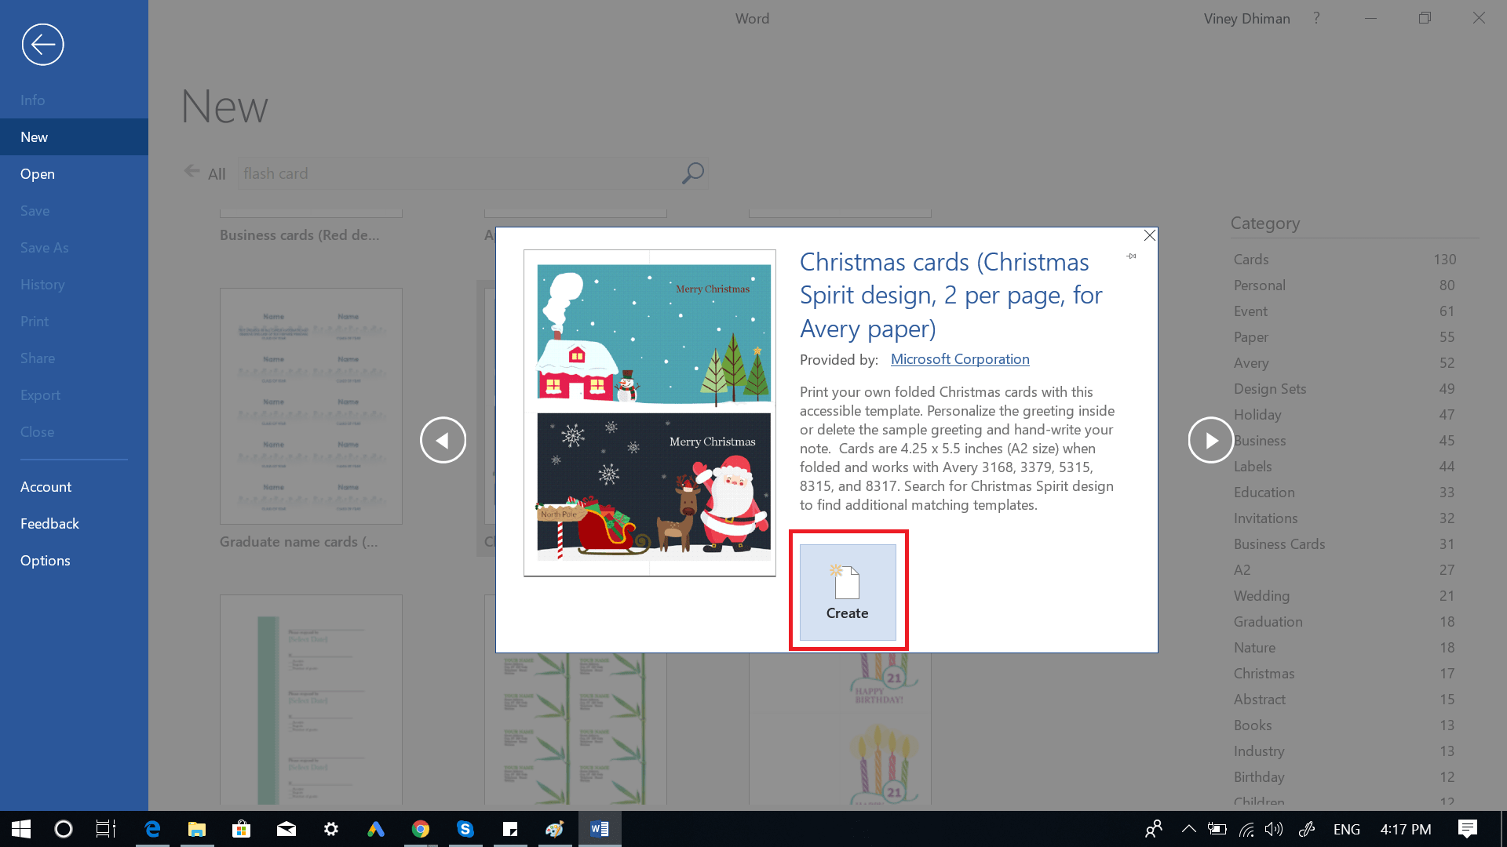This screenshot has width=1507, height=847.
Task: Open File Explorer from taskbar
Action: point(197,829)
